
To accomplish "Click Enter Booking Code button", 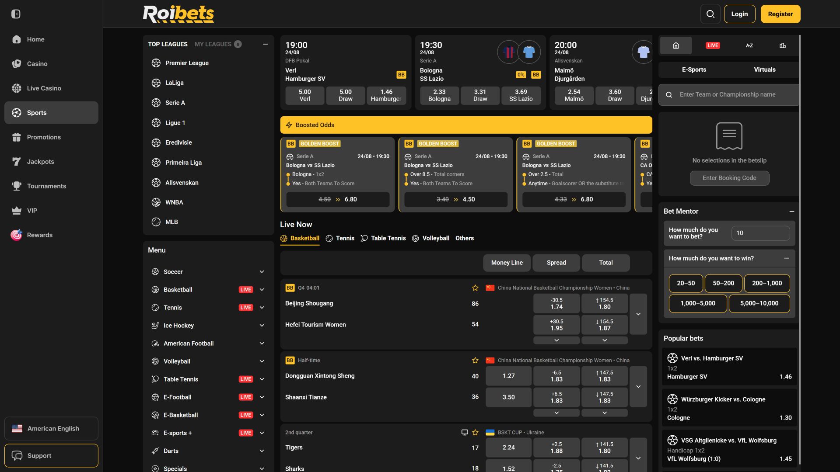I will point(729,178).
